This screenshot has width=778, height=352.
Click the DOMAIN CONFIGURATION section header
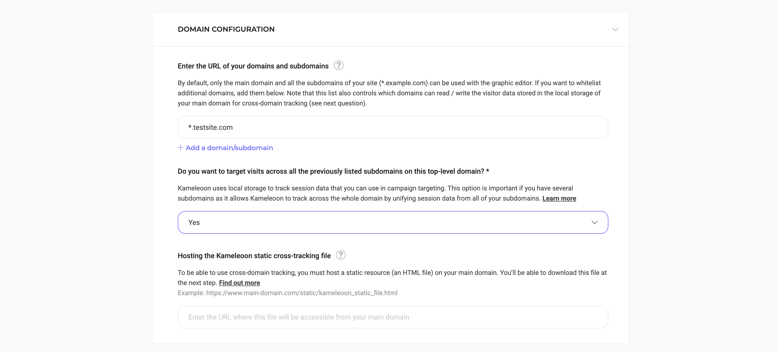(x=226, y=29)
